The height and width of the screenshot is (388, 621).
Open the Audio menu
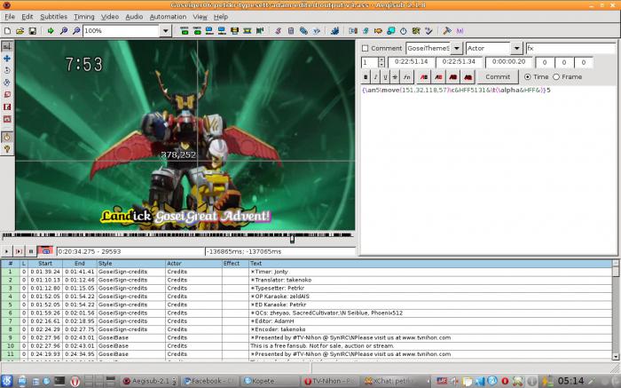tap(134, 17)
